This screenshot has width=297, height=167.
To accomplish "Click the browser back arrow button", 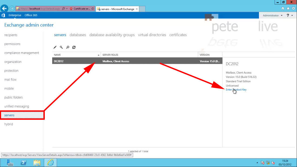I will (4, 8).
